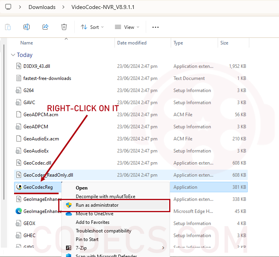
Task: Click the fastest-free-downloads text file icon
Action: (18, 78)
